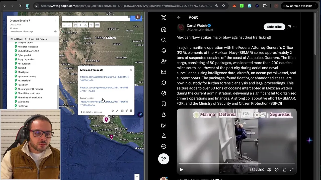Go to Home in X sidebar
Screen dimensions: 321x180
(x=164, y=29)
